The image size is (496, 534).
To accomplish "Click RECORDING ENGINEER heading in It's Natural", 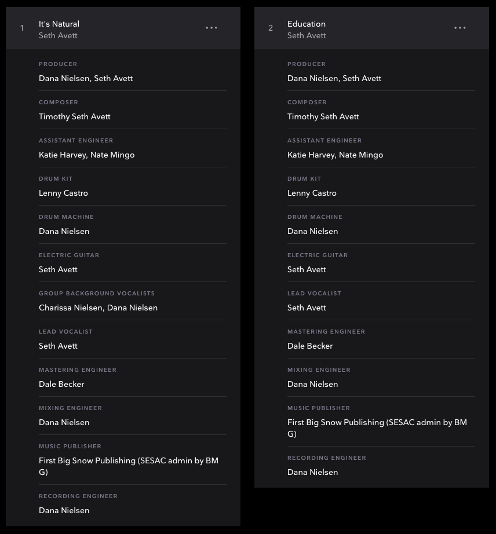I will click(78, 496).
